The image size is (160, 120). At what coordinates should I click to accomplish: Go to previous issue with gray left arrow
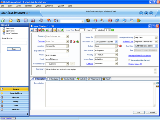click(58, 30)
